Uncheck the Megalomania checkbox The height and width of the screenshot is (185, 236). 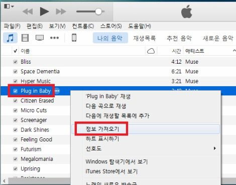click(15, 159)
